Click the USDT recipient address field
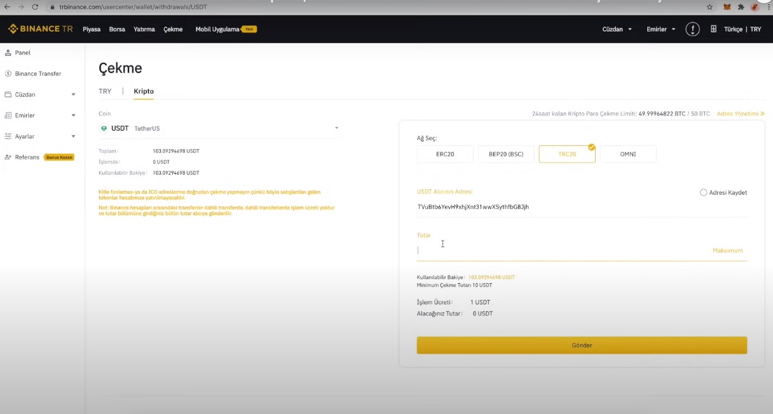This screenshot has width=773, height=414. coord(582,207)
